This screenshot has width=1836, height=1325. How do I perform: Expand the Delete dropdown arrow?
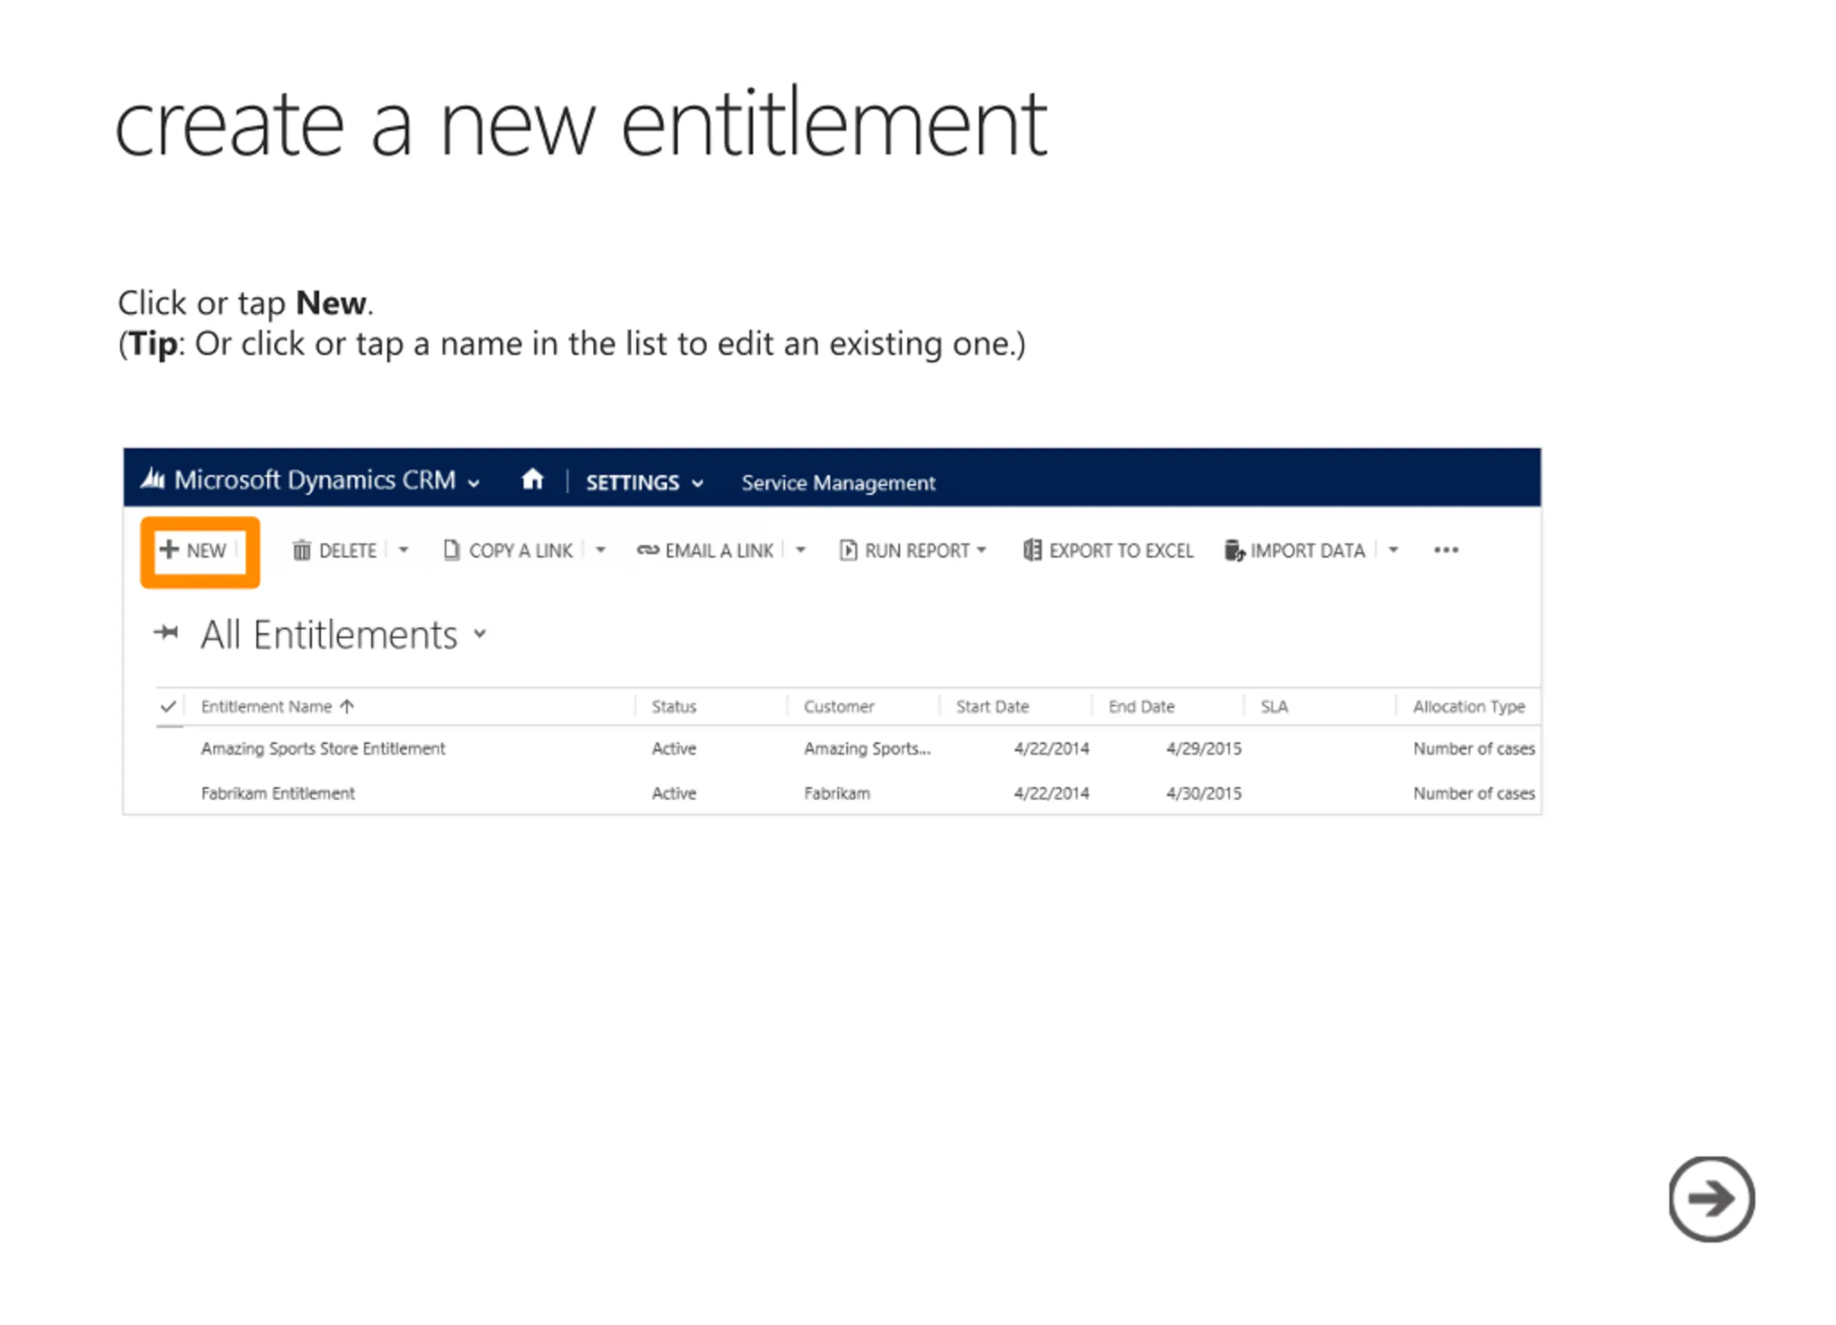[x=403, y=551]
